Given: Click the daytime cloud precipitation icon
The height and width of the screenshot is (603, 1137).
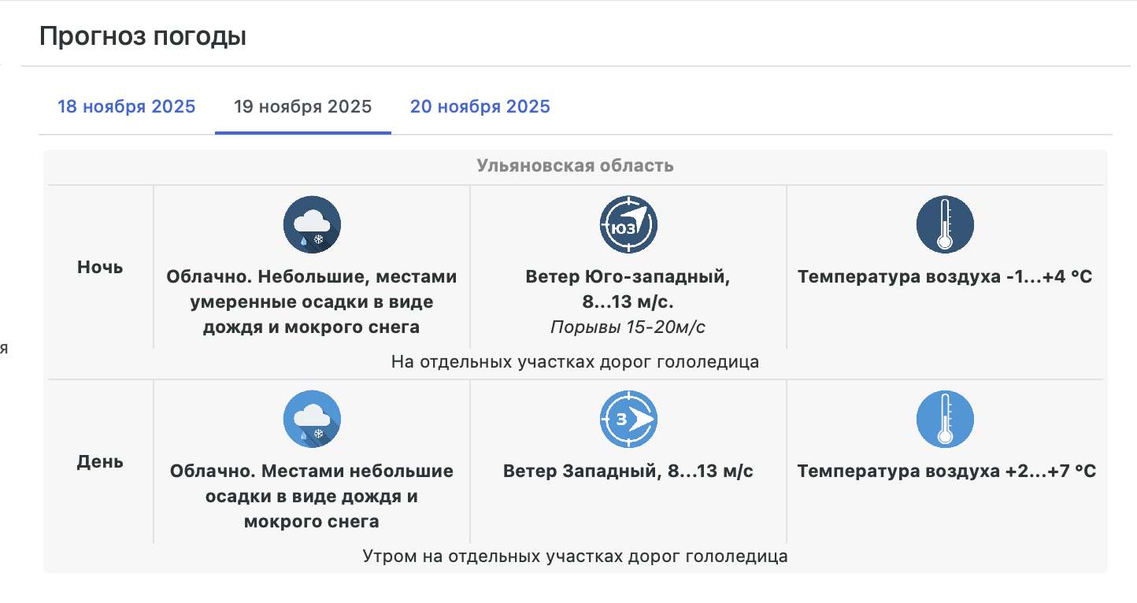Looking at the screenshot, I should pos(312,419).
